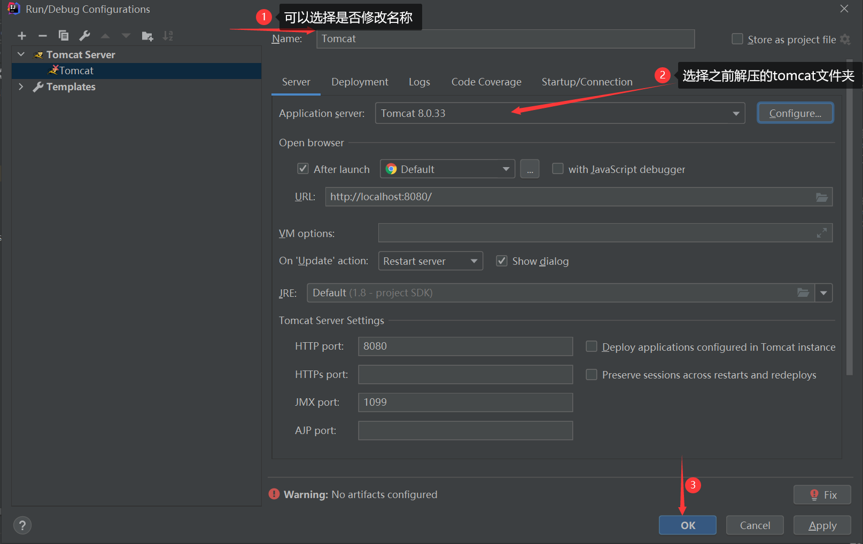Close the Run/Debug Configurations dialog

[844, 9]
